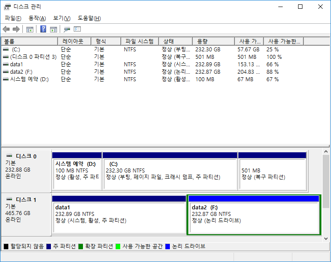Click the Forward arrow toolbar icon

click(x=16, y=29)
